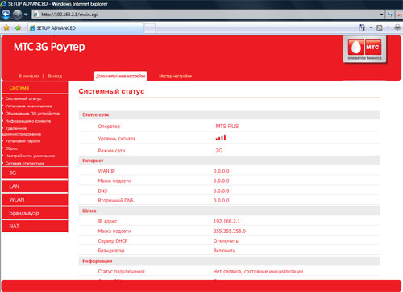Open 'Информация о клиенте' sidebar item
This screenshot has height=292, width=403.
point(28,121)
